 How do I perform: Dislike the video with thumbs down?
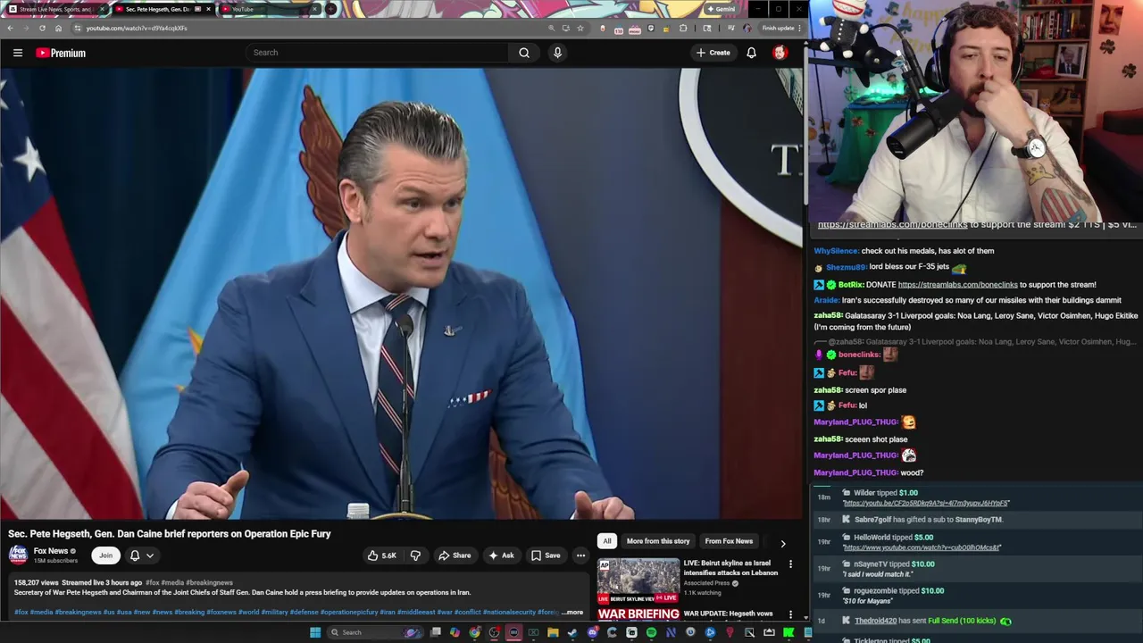(x=415, y=555)
